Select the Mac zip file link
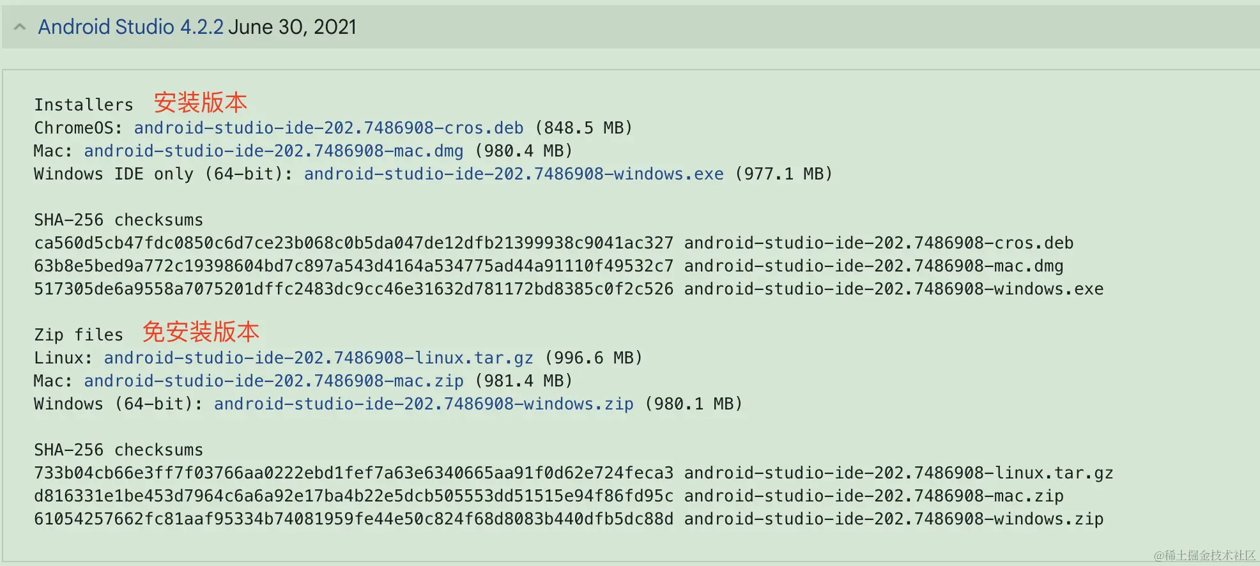 (273, 381)
